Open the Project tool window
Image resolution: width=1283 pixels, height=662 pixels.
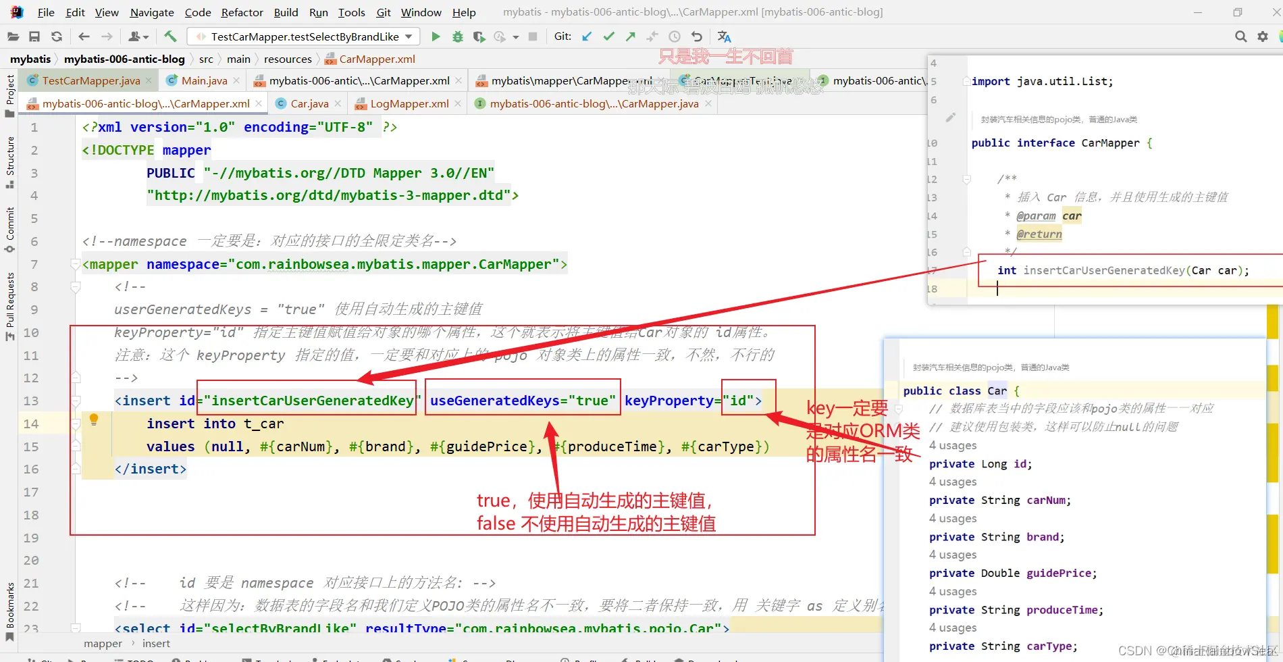pyautogui.click(x=9, y=95)
